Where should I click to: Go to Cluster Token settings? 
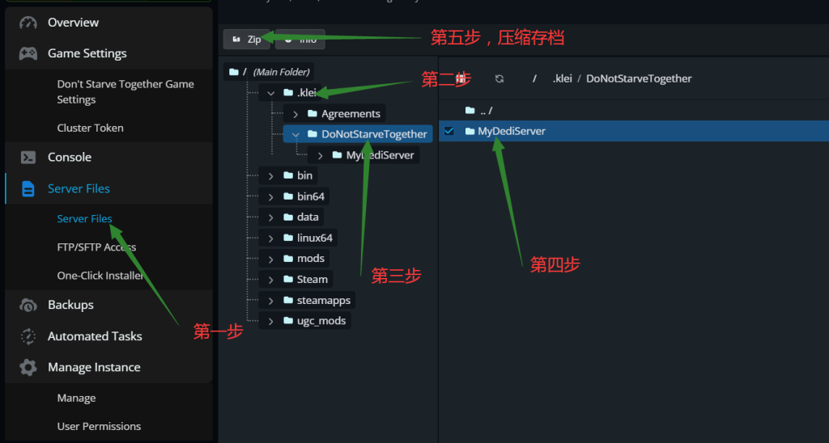pos(90,128)
